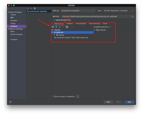Screen dimensions: 143x115
Task: Select the output root tree node
Action: [56, 30]
